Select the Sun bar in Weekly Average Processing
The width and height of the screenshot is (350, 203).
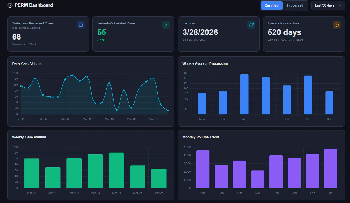coord(329,103)
